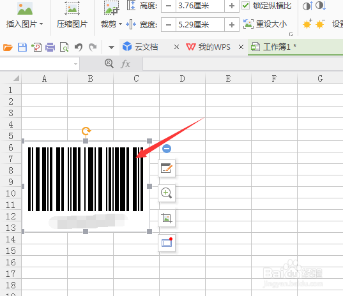This screenshot has width=343, height=296.
Task: Select column F header
Action: [274, 78]
